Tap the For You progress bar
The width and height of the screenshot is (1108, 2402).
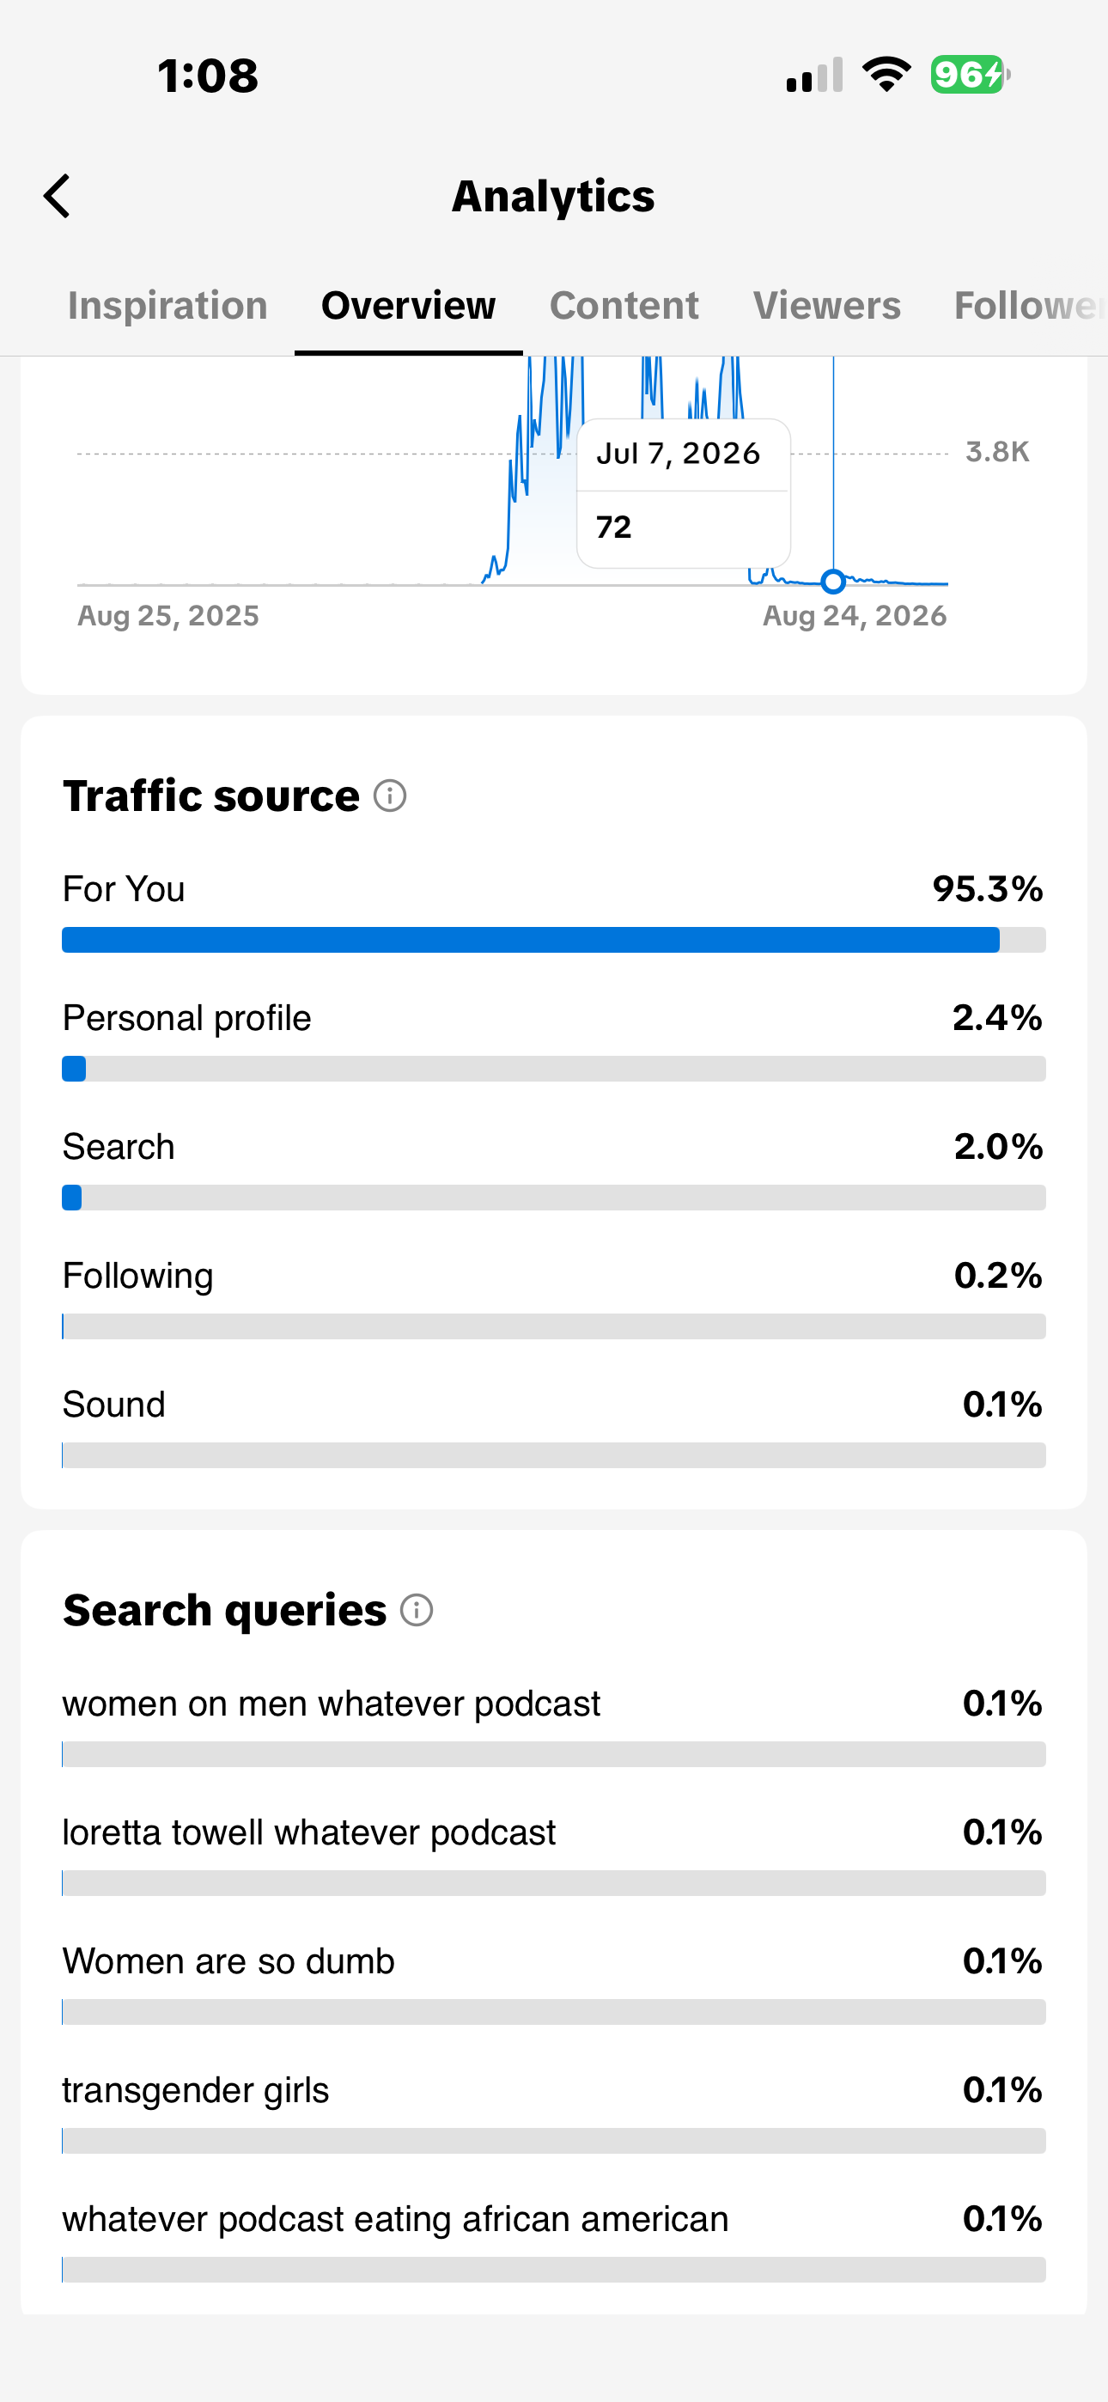(x=554, y=940)
